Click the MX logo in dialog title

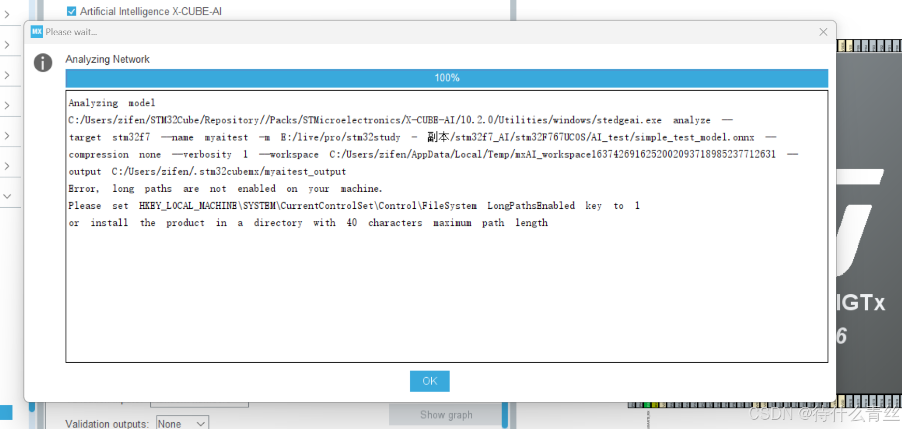37,32
